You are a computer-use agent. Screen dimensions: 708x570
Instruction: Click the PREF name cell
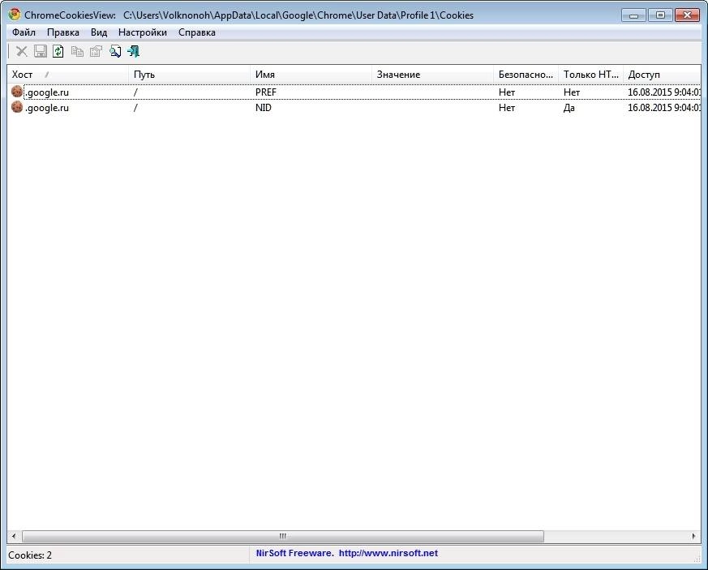pos(265,92)
